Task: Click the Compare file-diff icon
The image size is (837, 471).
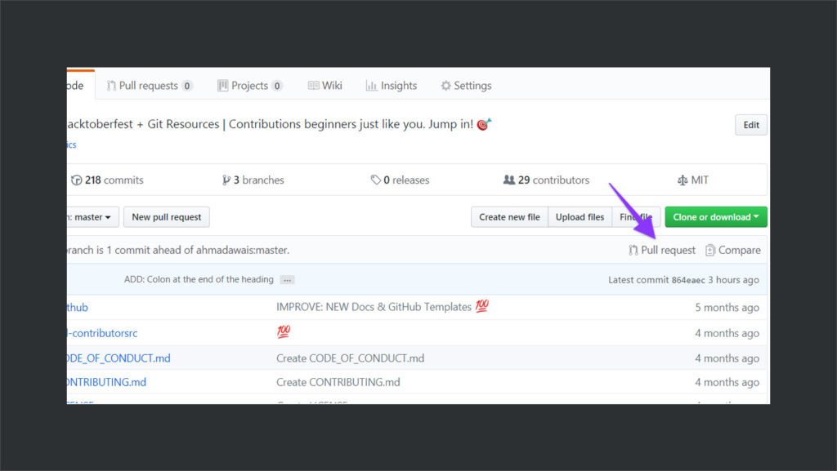Action: point(710,250)
